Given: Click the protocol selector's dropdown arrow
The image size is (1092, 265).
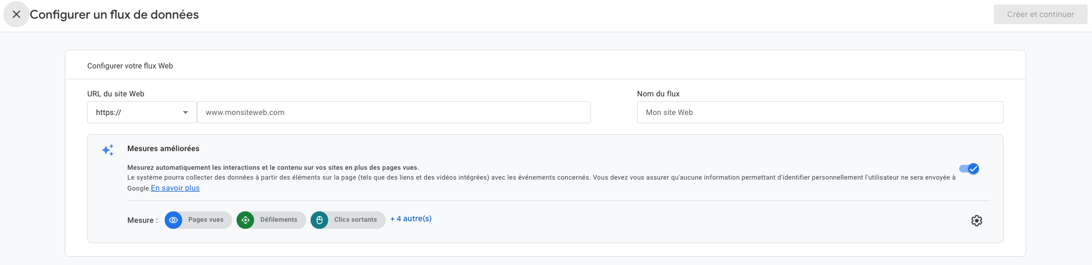Looking at the screenshot, I should 185,112.
